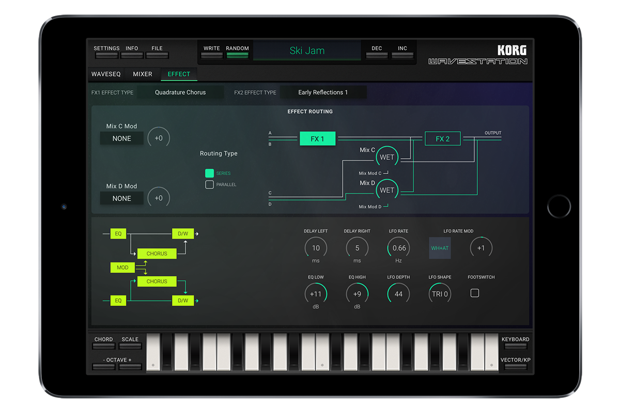
Task: Select PARALLEL routing type
Action: pyautogui.click(x=209, y=185)
